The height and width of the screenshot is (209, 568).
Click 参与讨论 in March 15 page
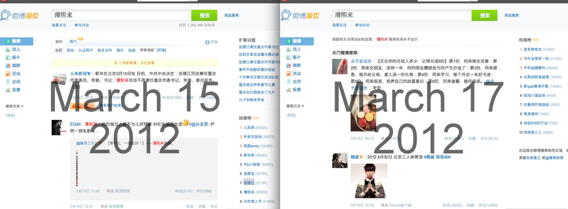tap(82, 25)
